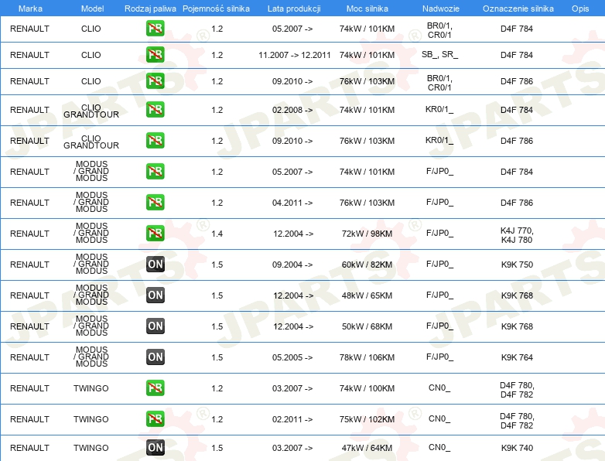Click the Rodzaj paliwa column header
The height and width of the screenshot is (461, 605).
coord(150,9)
